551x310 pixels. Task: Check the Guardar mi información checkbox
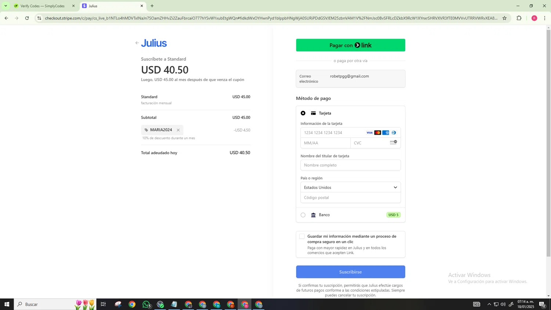[x=302, y=237]
